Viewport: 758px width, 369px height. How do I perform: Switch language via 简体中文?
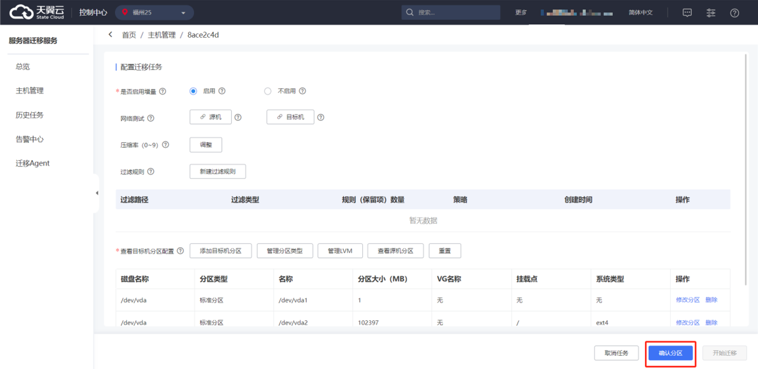tap(641, 12)
